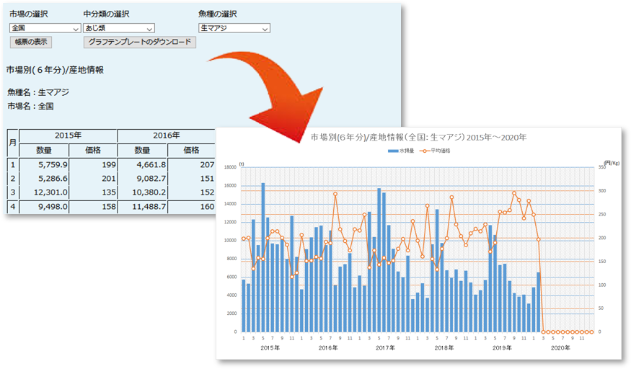Click the blue 水揚量 legend swatch
This screenshot has height=369, width=631.
click(x=394, y=151)
